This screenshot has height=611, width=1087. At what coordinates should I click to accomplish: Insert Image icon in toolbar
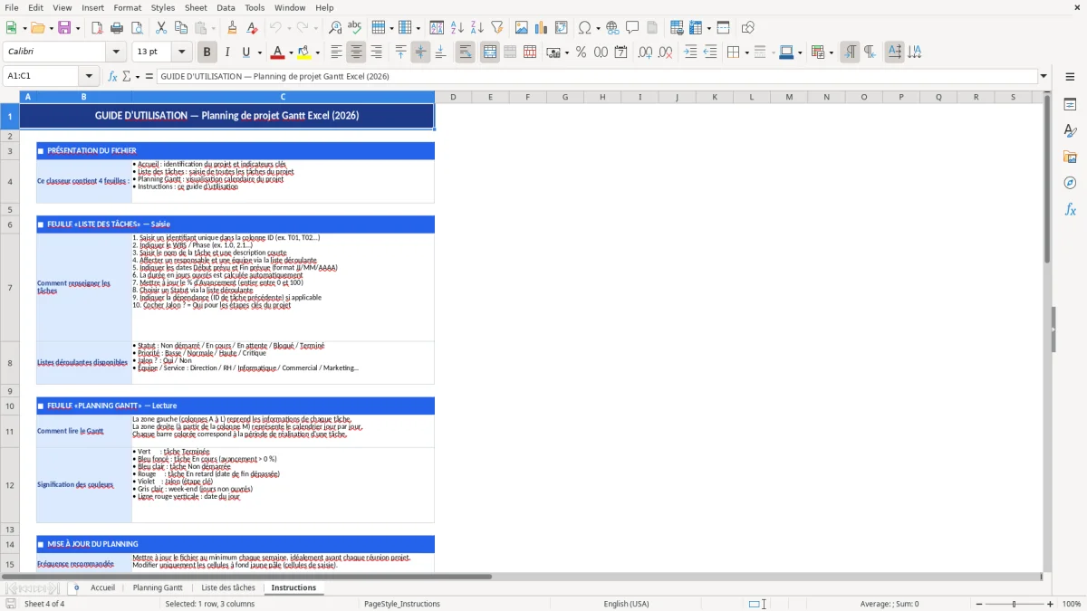(522, 28)
